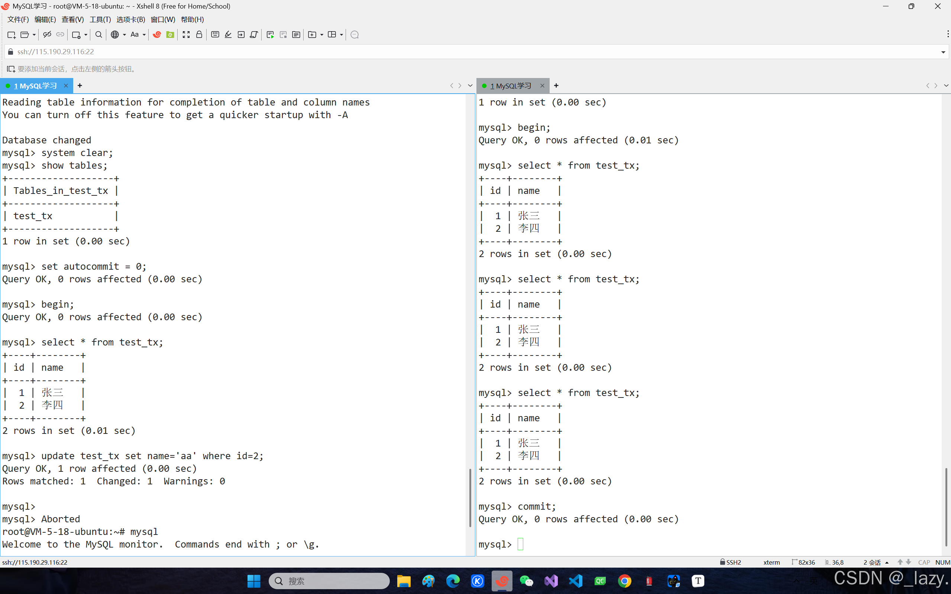The height and width of the screenshot is (594, 951).
Task: Click the disconnect session icon
Action: 47,35
